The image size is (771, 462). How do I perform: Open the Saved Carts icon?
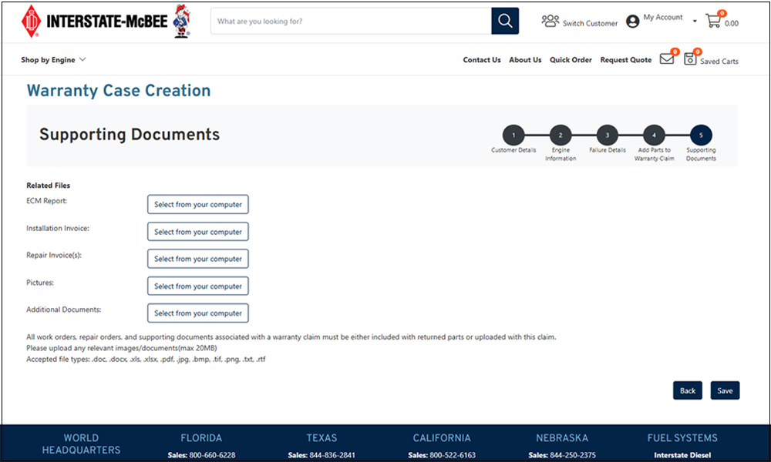pyautogui.click(x=690, y=59)
